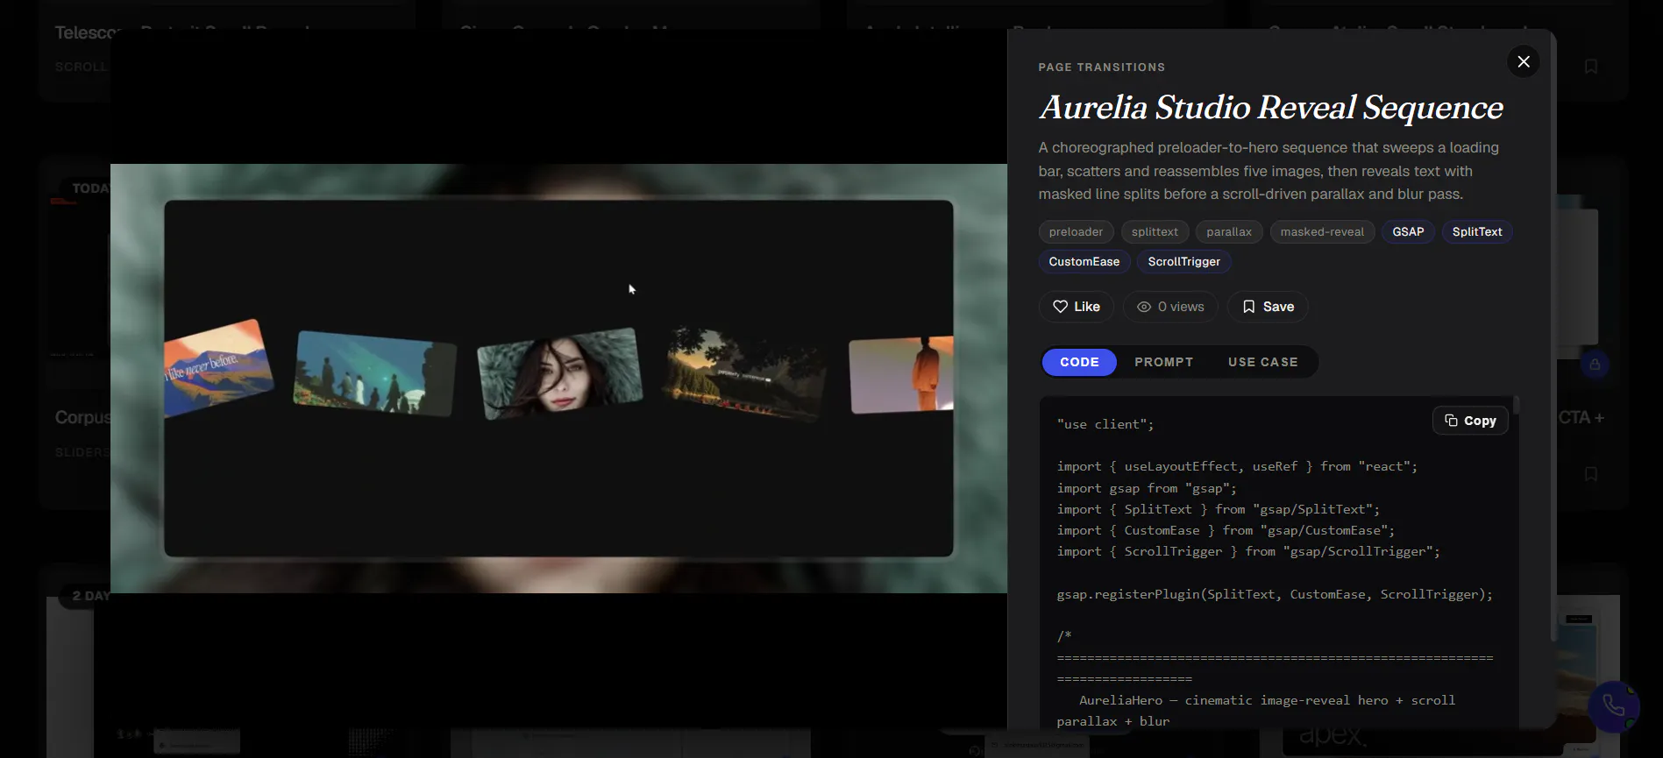Screen dimensions: 1663x758
Task: Open the SplitText library tag
Action: [x=1477, y=232]
